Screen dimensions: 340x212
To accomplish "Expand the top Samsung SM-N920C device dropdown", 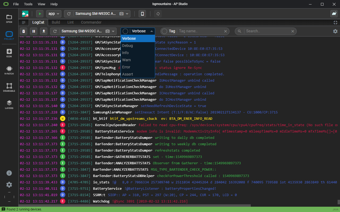I will tap(127, 14).
